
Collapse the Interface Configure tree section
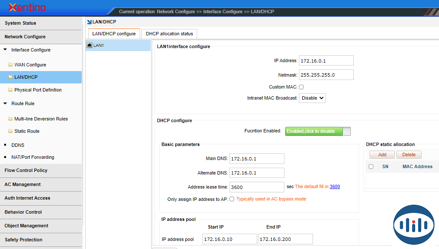tap(5, 50)
